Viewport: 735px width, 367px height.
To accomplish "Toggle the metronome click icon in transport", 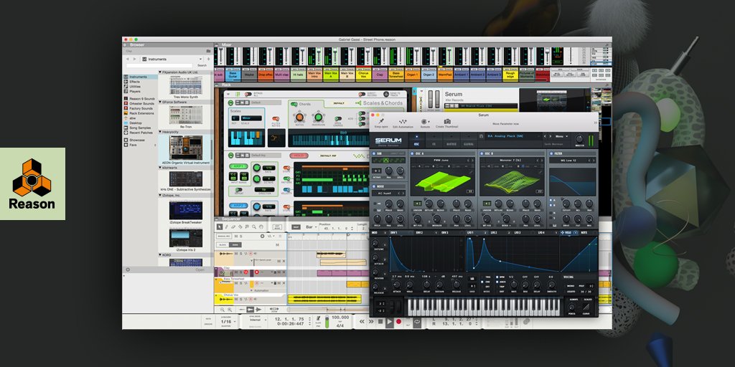I will [319, 319].
